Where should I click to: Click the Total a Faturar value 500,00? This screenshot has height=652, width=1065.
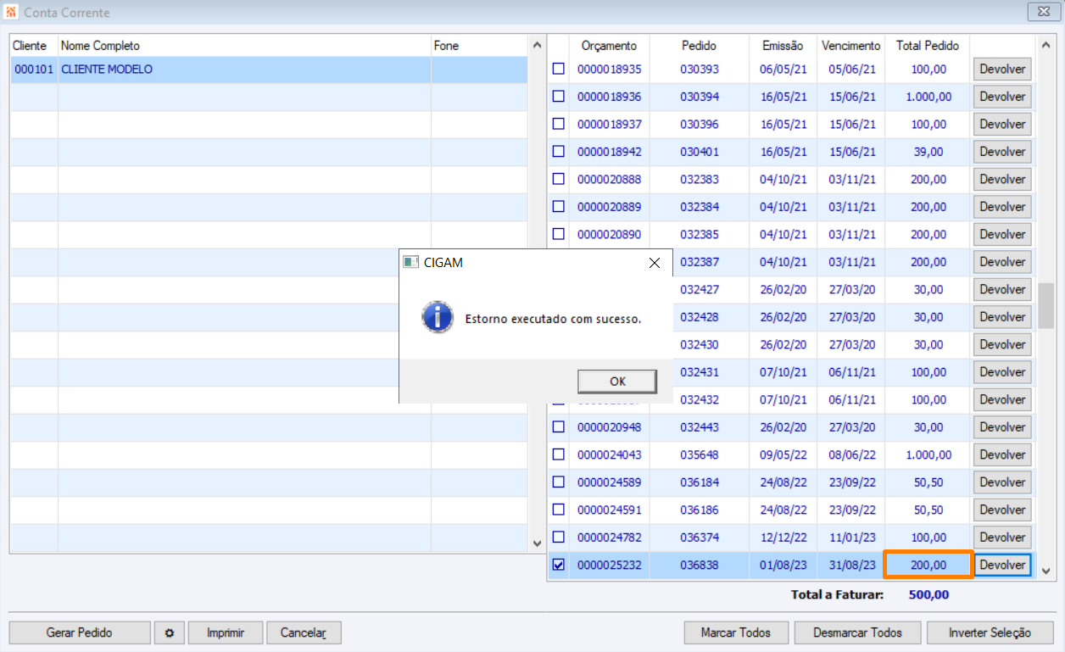pos(928,594)
